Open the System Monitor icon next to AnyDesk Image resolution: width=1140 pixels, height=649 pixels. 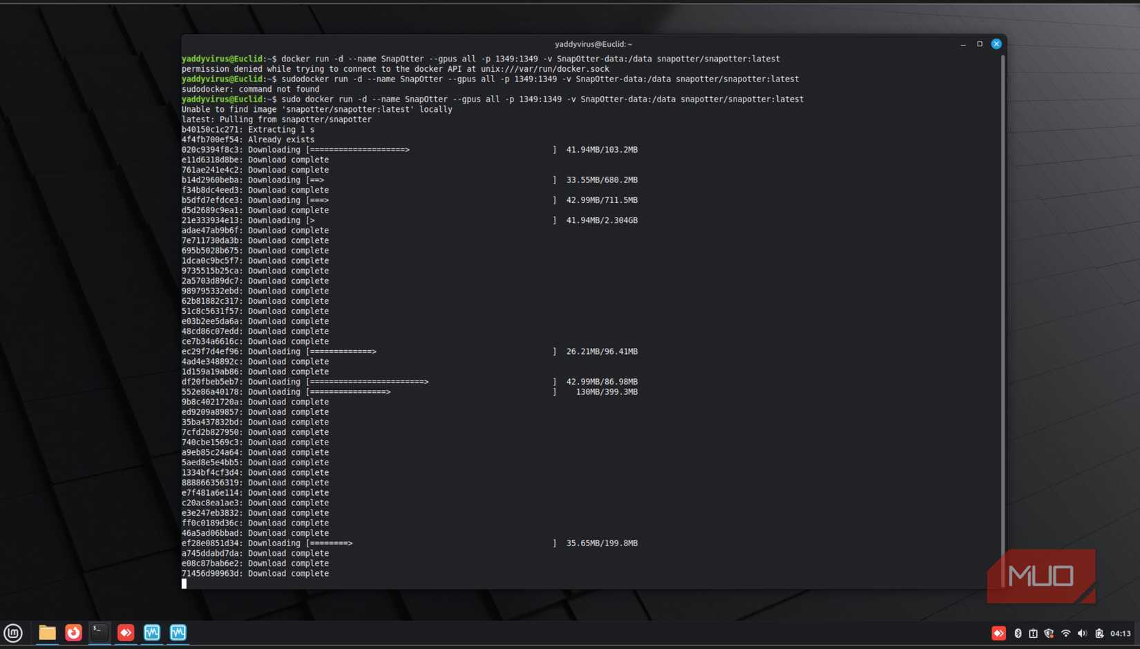click(x=152, y=632)
